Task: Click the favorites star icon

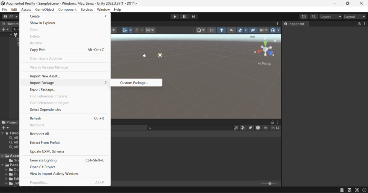Action: coord(266,128)
